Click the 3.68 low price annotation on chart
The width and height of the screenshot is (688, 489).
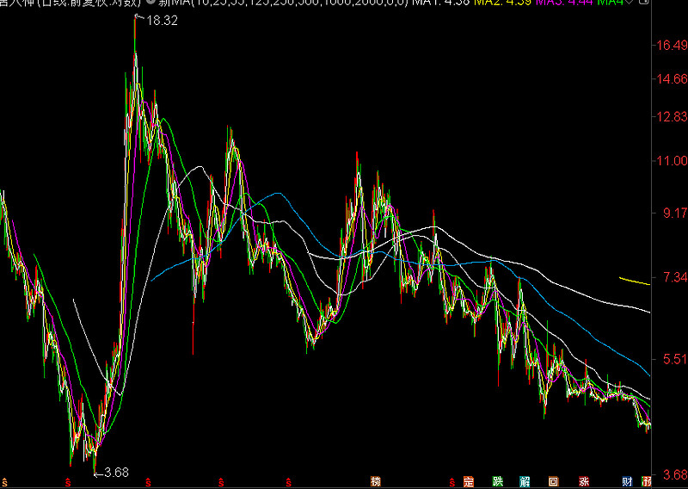(x=116, y=473)
